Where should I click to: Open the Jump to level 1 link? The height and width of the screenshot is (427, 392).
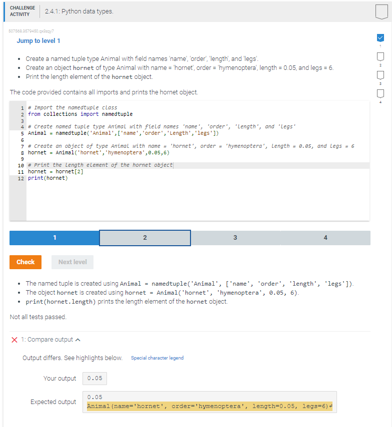point(38,40)
